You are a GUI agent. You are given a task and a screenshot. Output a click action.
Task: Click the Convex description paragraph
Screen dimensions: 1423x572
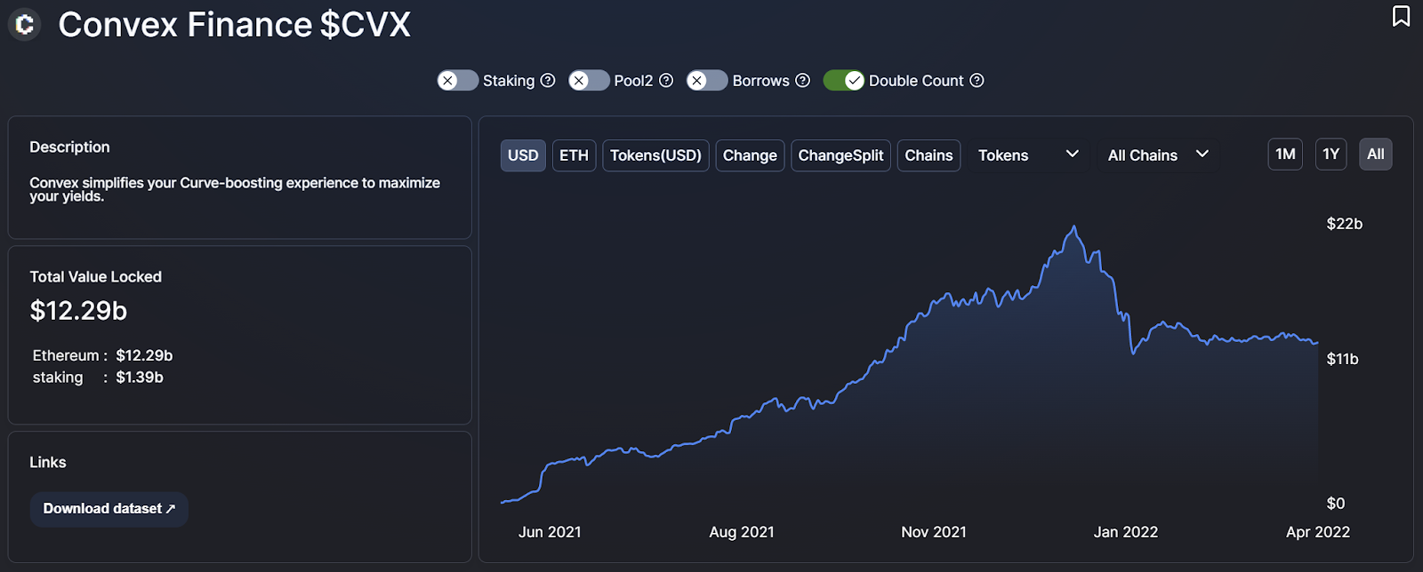coord(235,189)
